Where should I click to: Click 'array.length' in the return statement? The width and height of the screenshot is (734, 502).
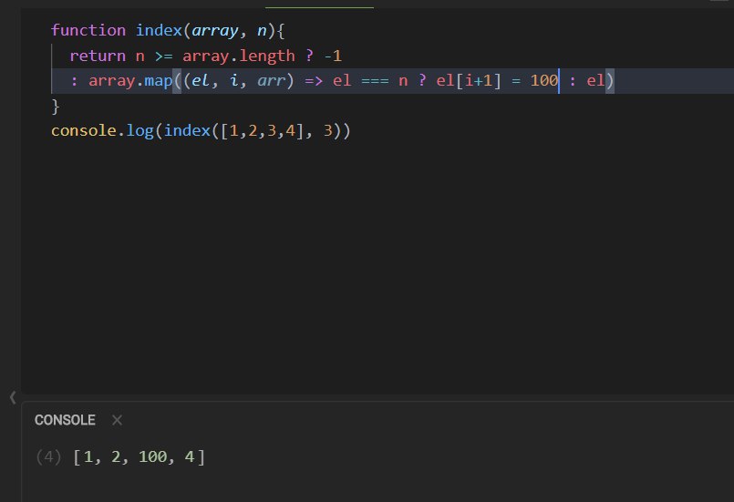(239, 56)
